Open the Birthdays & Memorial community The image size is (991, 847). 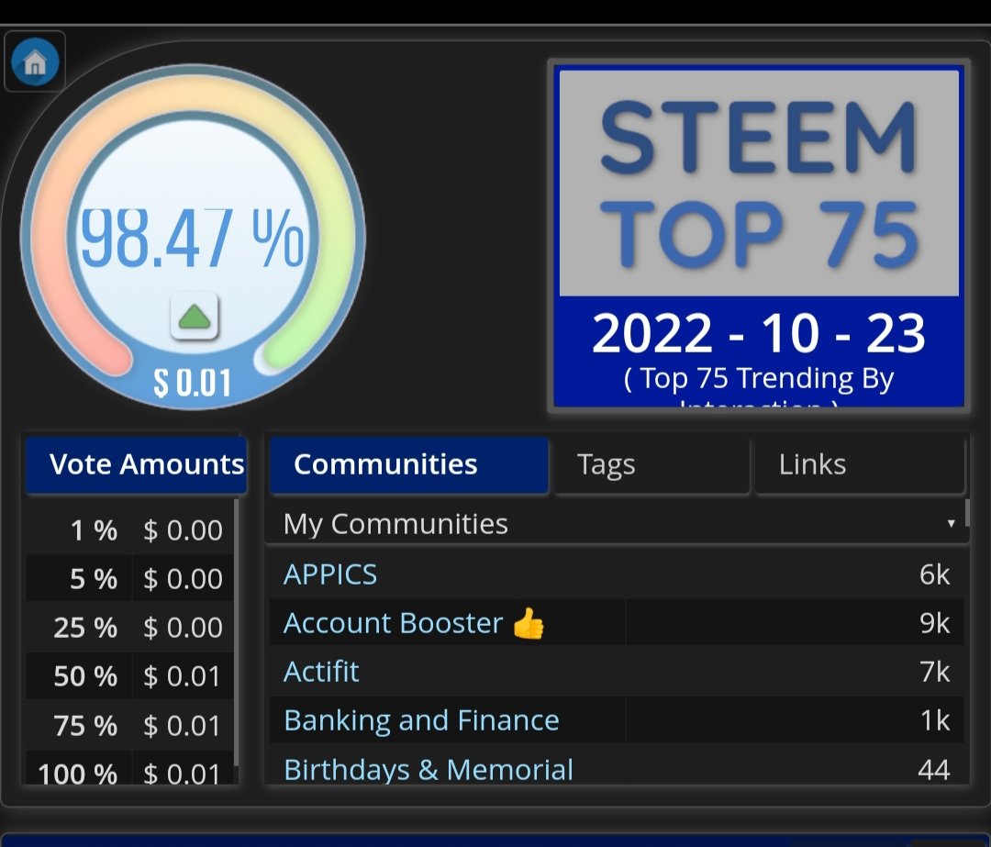tap(429, 769)
